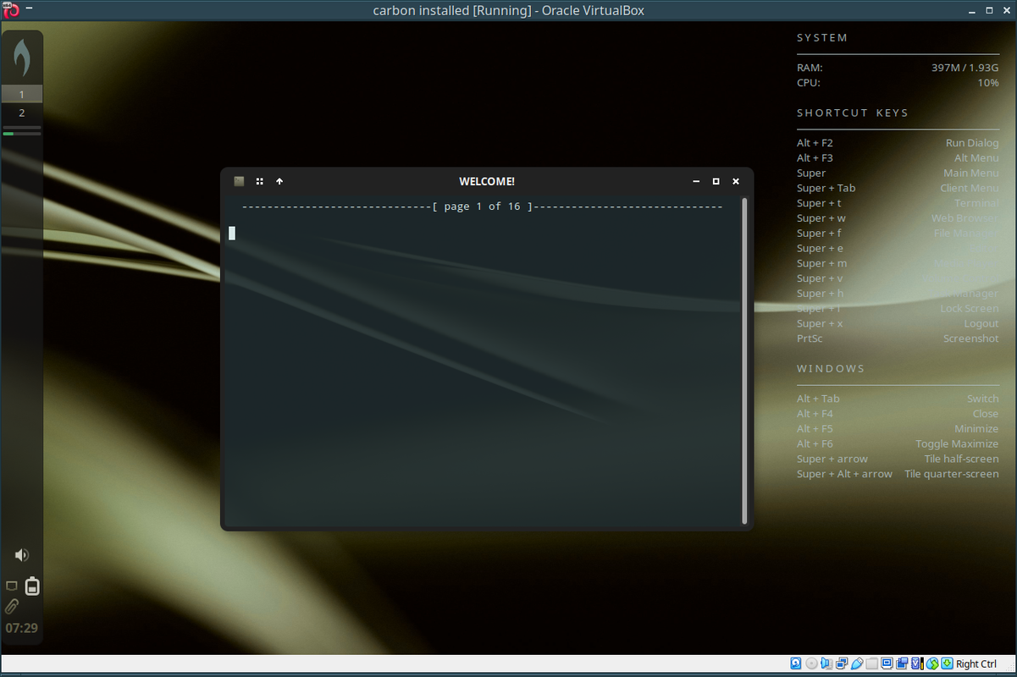This screenshot has width=1017, height=677.
Task: Minimize the WELCOME! terminal window
Action: point(696,181)
